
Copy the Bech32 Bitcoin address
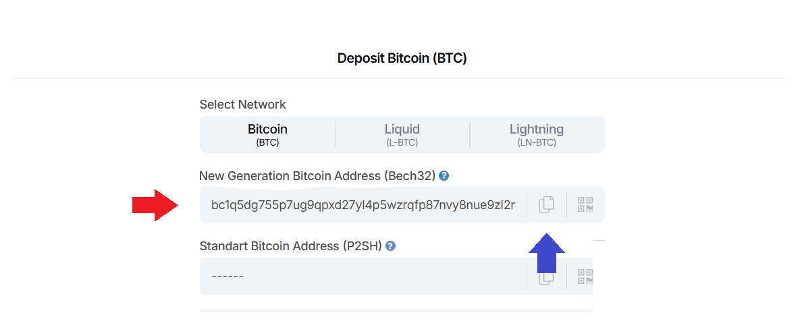(546, 204)
